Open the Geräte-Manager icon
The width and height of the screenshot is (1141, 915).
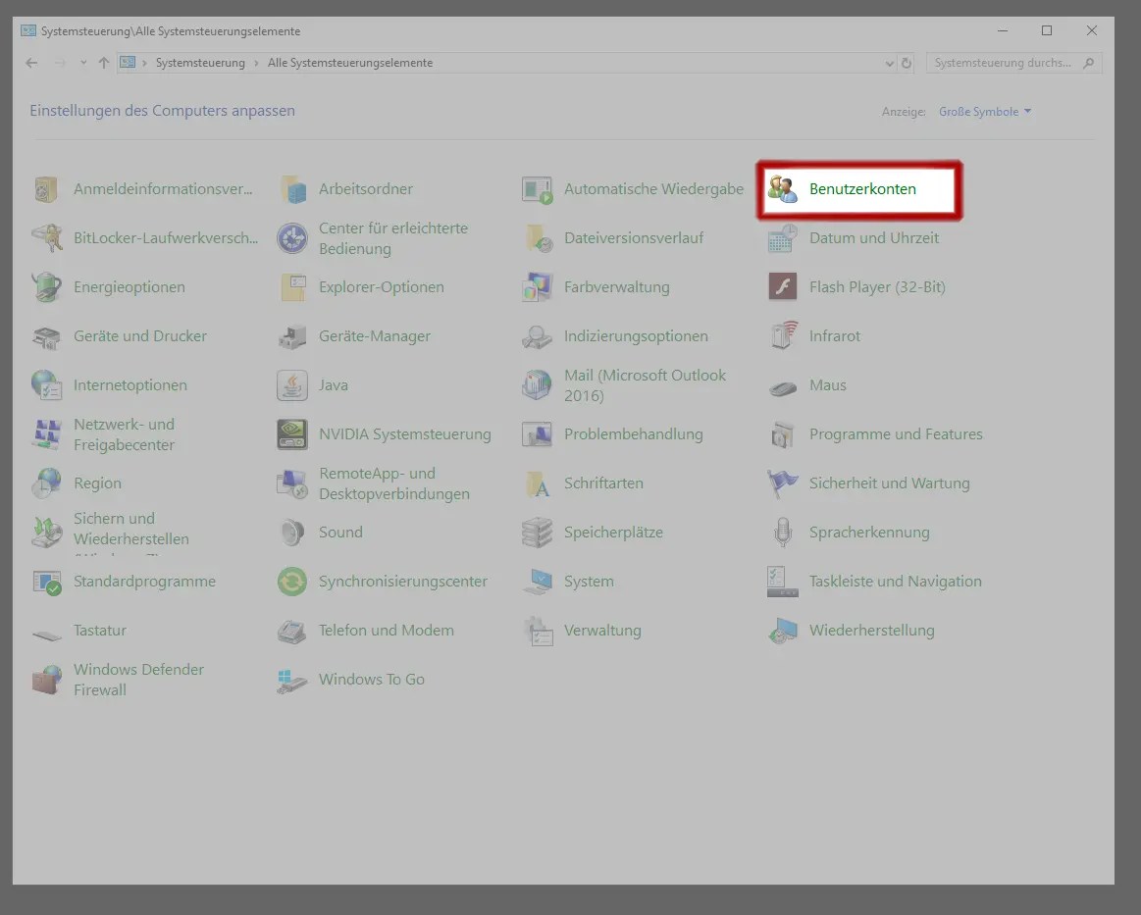pyautogui.click(x=292, y=336)
